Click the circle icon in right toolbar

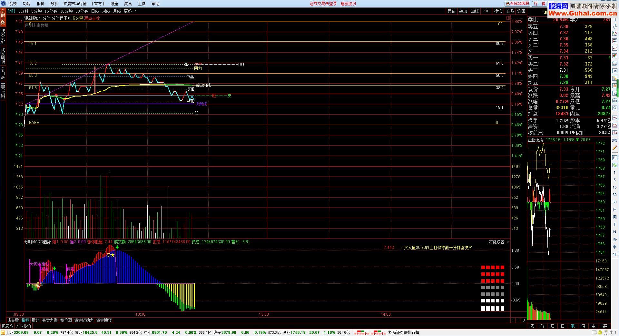click(615, 108)
